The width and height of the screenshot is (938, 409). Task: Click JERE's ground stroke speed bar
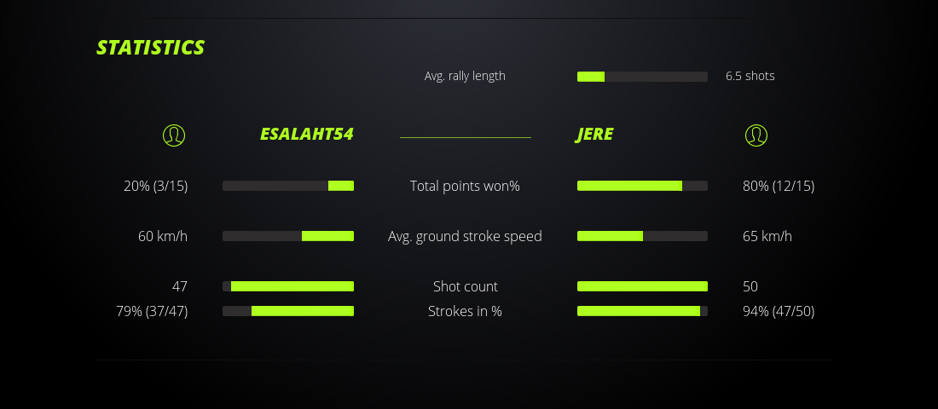click(x=642, y=236)
